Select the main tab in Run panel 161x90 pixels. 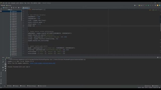(x=9, y=57)
